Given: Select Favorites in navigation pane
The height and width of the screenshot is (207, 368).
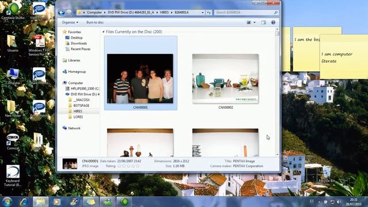Looking at the screenshot, I should 74,32.
